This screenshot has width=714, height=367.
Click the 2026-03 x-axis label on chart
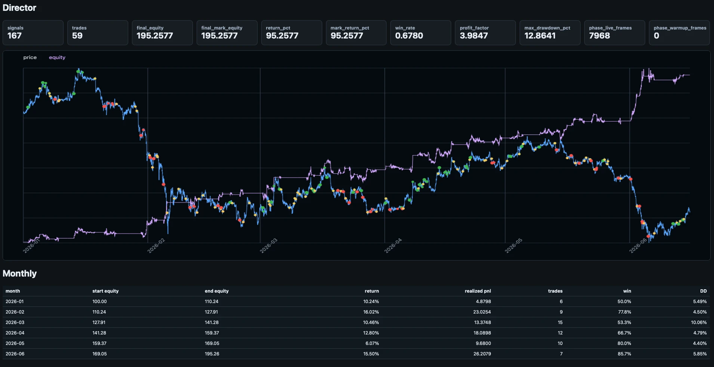(268, 246)
